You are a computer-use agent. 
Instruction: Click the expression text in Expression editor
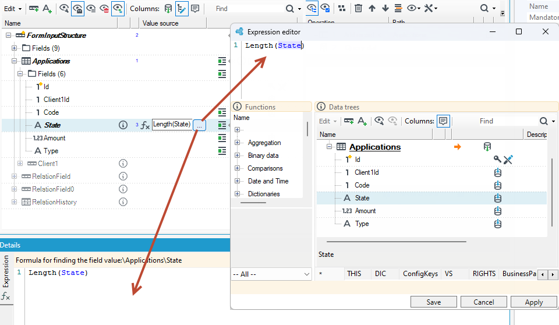click(274, 45)
